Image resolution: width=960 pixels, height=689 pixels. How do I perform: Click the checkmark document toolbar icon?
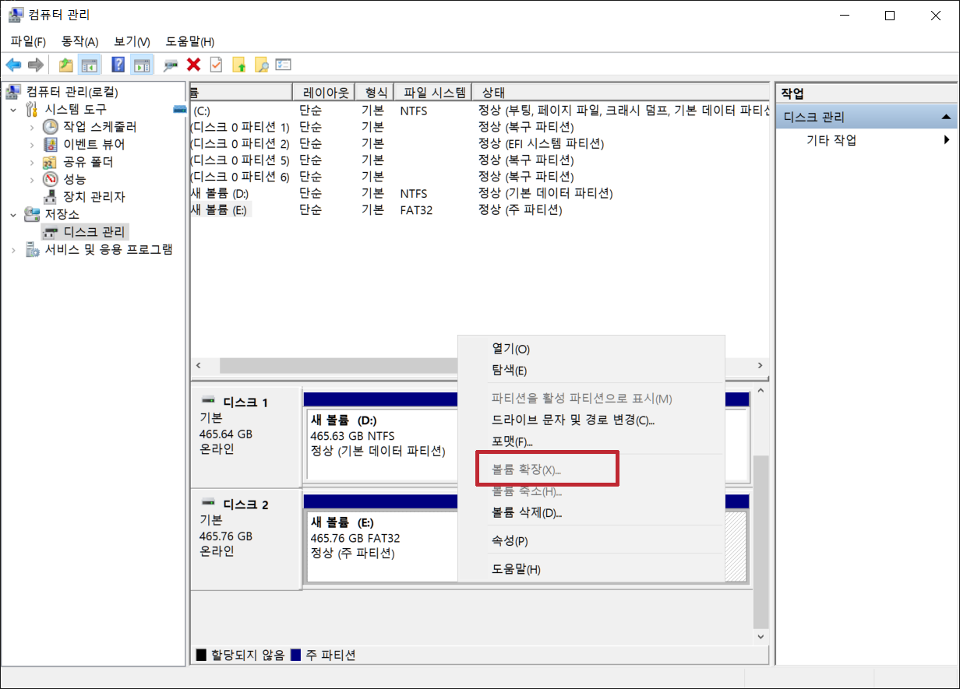tap(215, 65)
